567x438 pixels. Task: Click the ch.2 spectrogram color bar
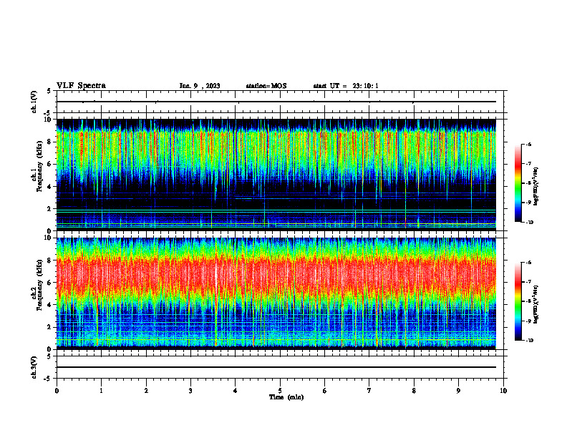click(x=518, y=301)
